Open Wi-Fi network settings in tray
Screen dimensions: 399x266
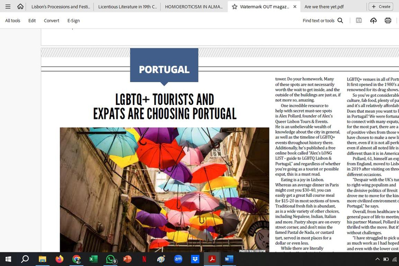coord(395,259)
